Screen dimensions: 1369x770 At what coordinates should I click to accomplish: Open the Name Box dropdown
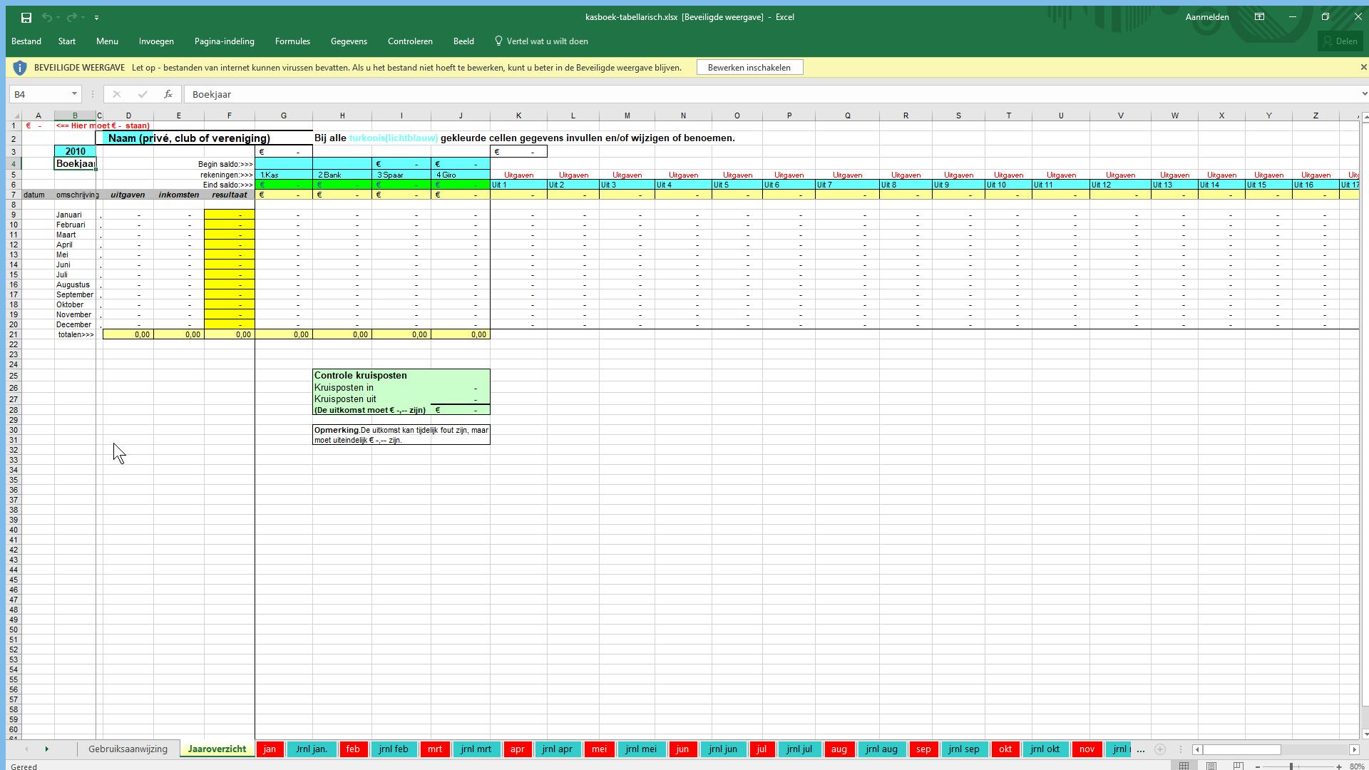(x=74, y=94)
